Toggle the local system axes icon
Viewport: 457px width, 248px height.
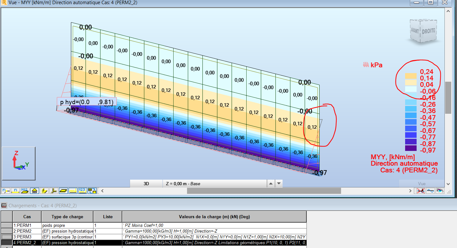[54, 191]
